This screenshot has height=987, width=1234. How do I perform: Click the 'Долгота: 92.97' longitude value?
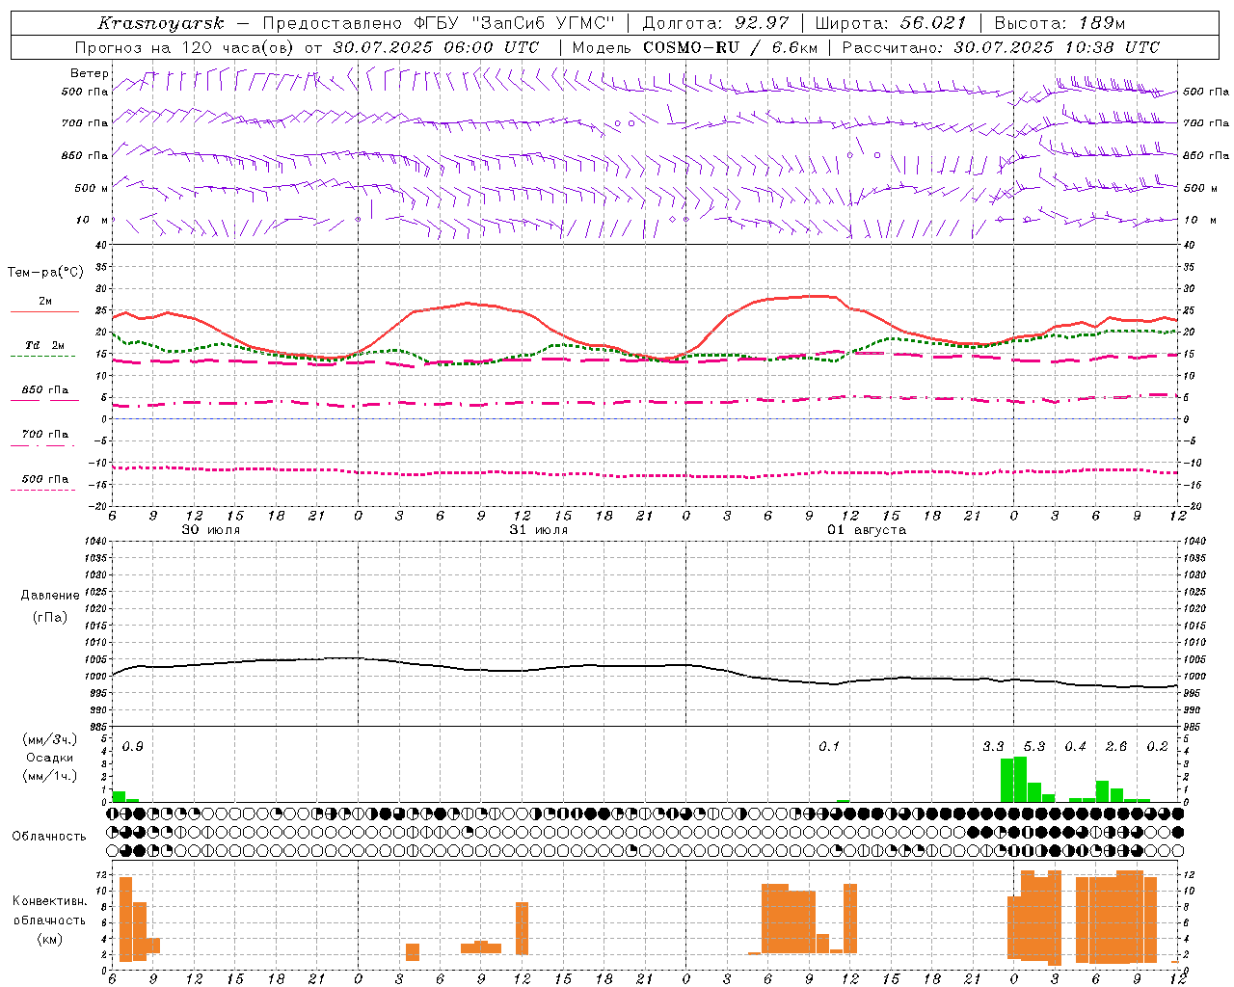[715, 23]
